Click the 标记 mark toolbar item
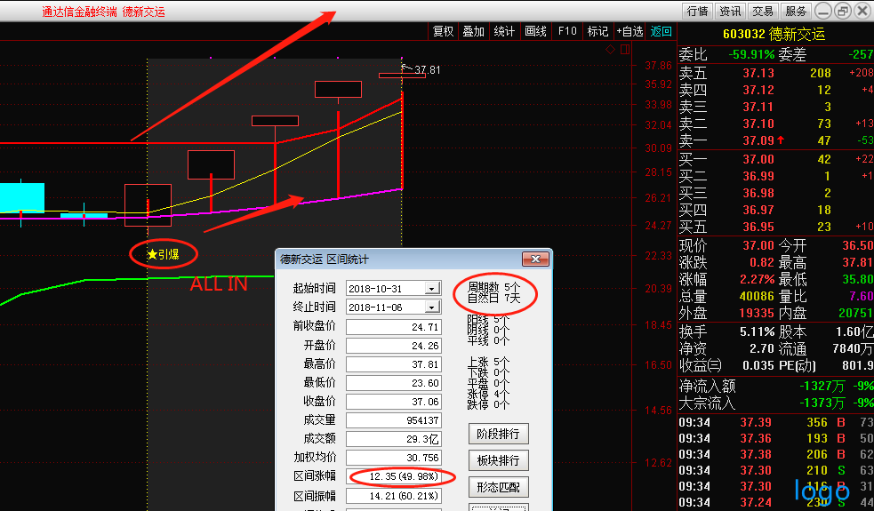 coord(597,31)
